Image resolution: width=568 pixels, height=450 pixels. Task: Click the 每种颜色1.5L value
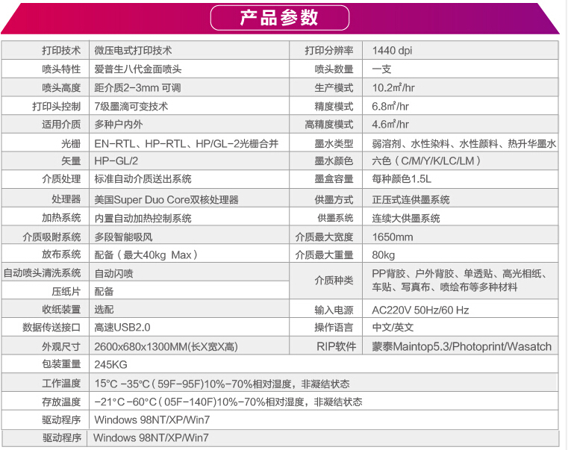click(402, 178)
